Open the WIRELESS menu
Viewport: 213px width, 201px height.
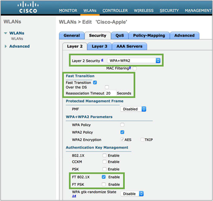tap(143, 10)
